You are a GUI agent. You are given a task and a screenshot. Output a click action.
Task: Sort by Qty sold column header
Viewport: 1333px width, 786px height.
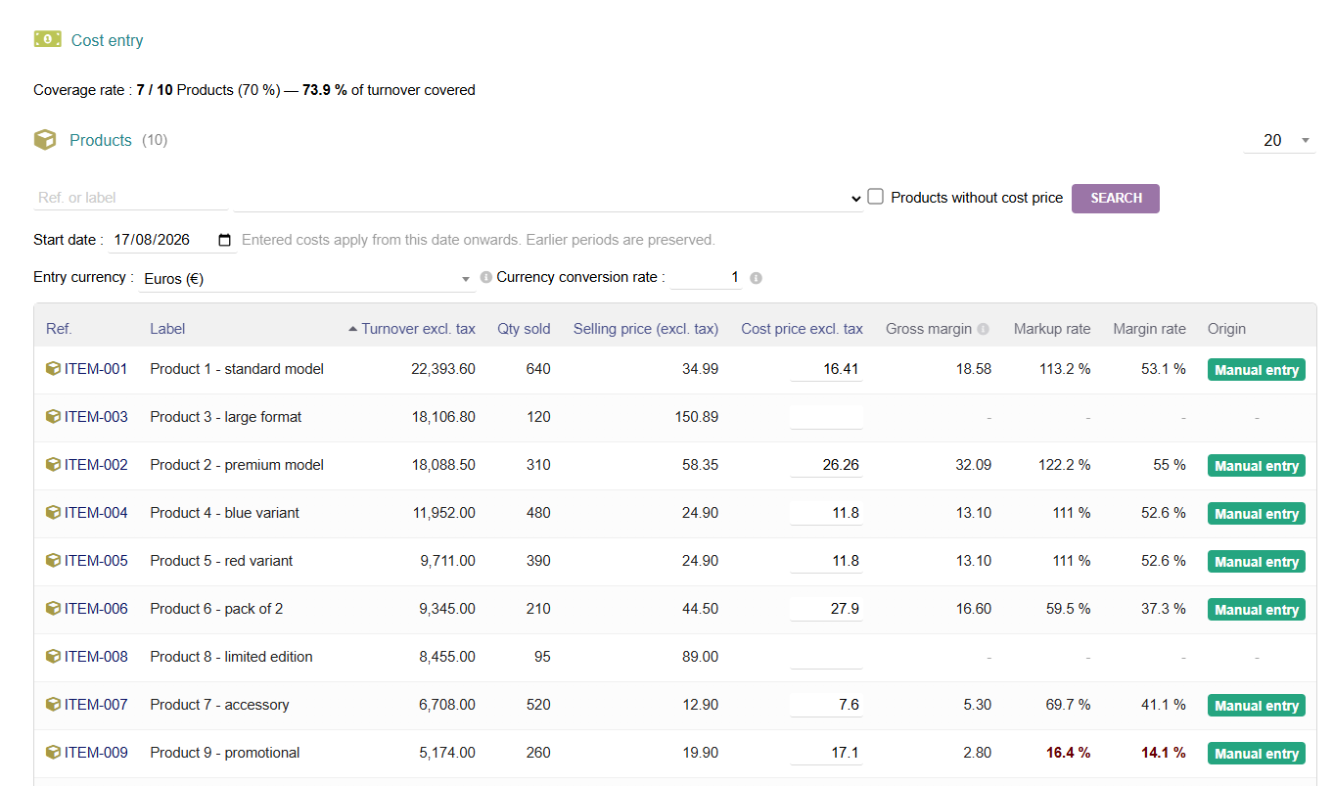[524, 329]
